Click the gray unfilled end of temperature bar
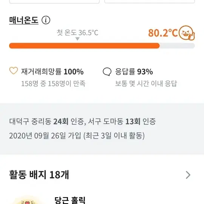 (x=177, y=46)
